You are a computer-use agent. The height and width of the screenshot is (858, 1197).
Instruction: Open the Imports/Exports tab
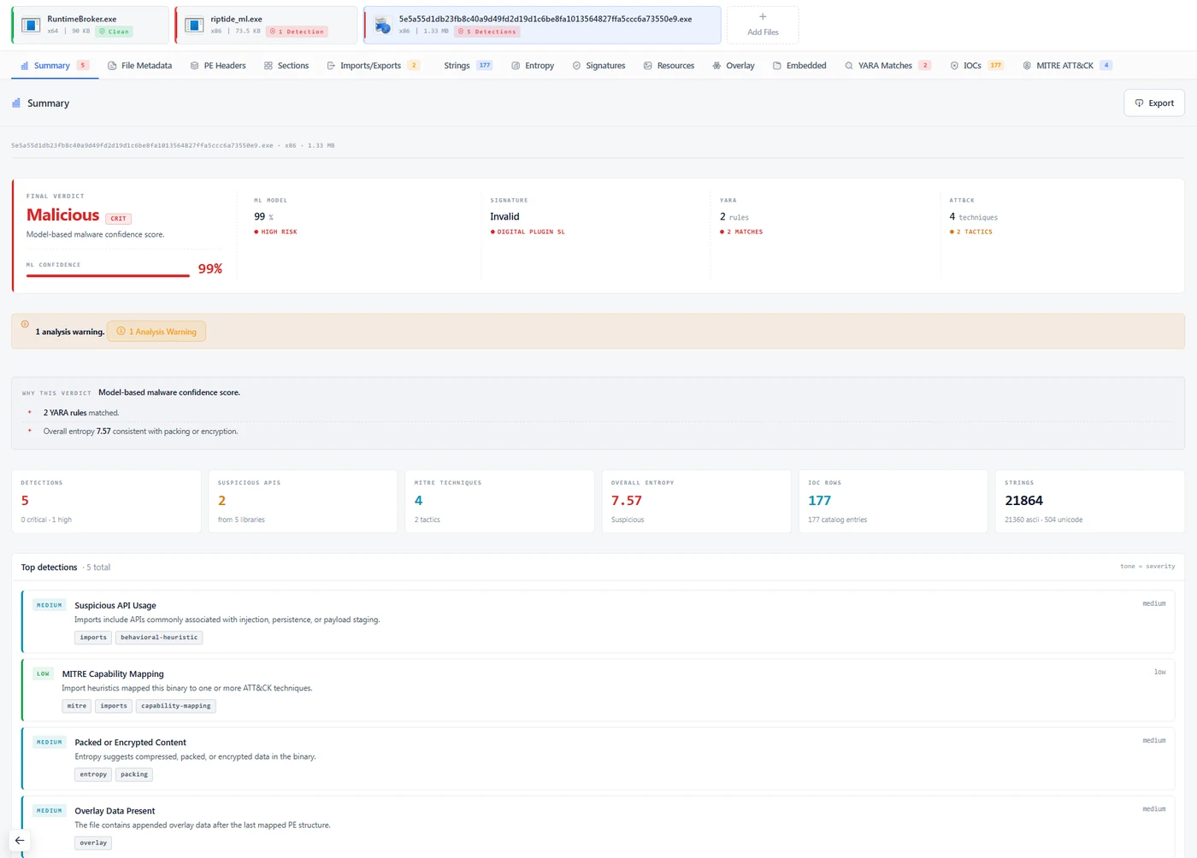(373, 65)
